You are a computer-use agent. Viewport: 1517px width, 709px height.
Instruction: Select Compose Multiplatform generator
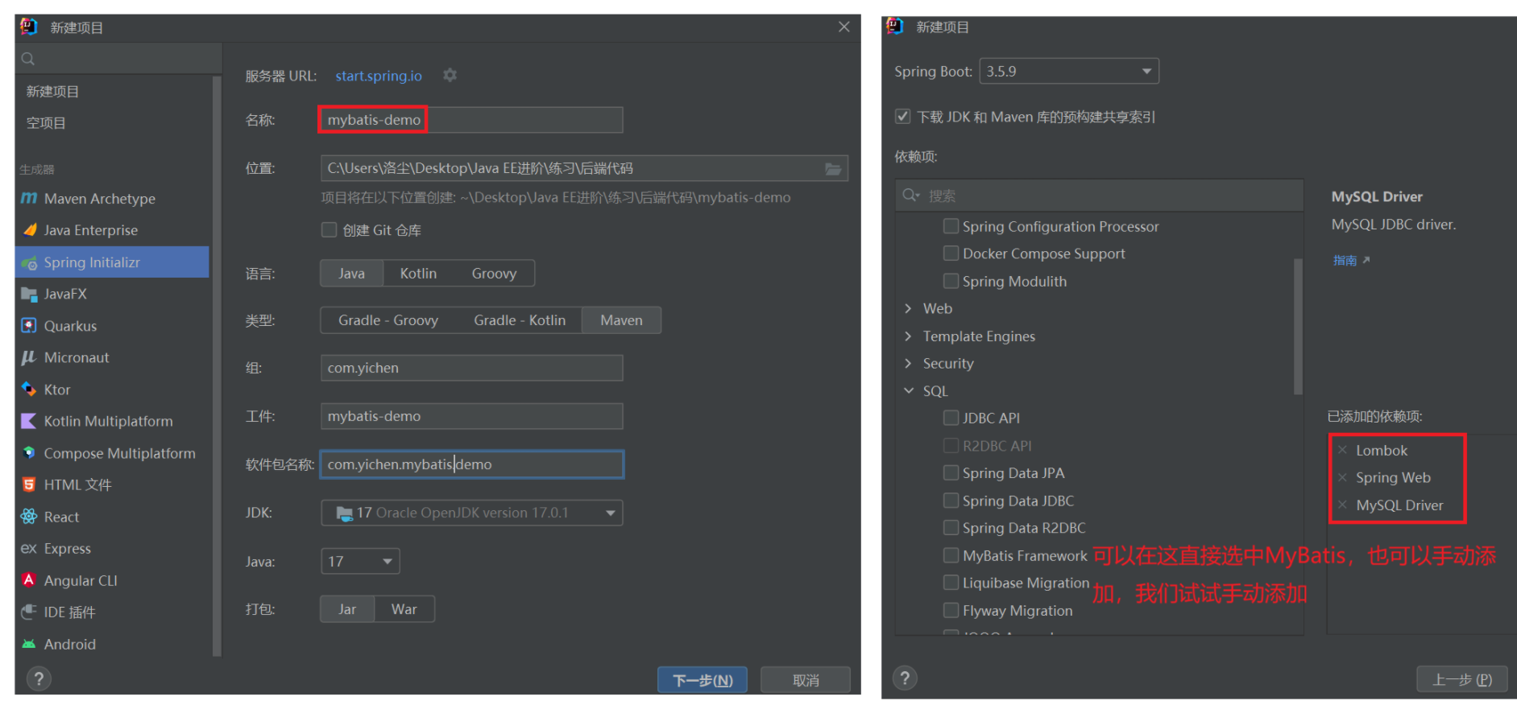(x=112, y=453)
